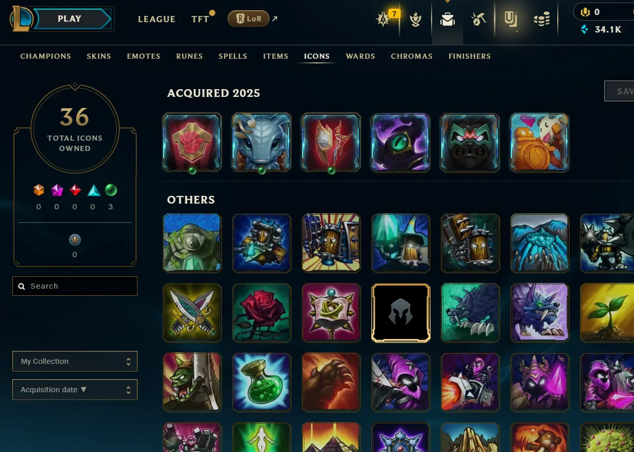Choose the blue dragon 2025 icon
This screenshot has height=452, width=634.
[262, 142]
